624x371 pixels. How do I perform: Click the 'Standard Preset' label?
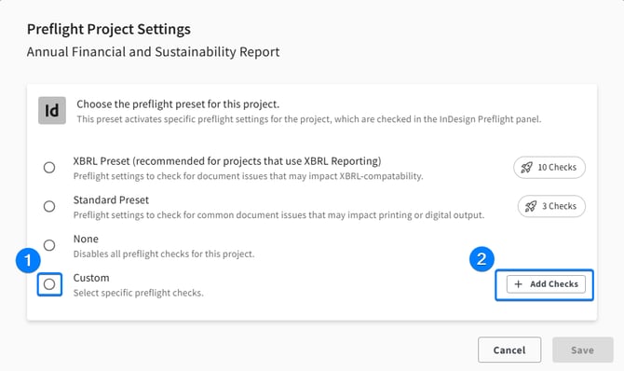coord(111,199)
